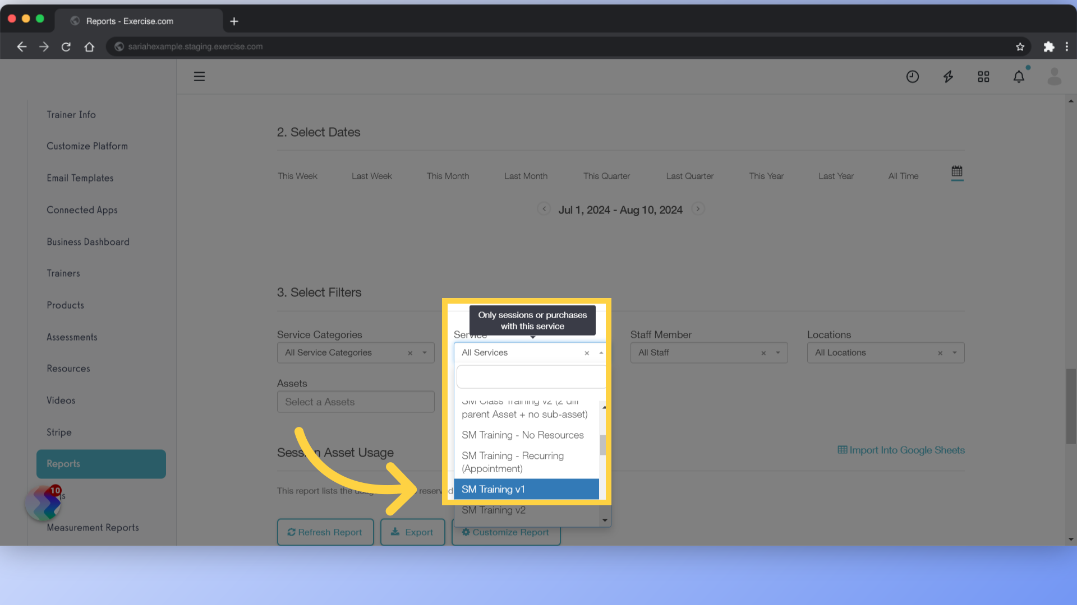Select Last Quarter date range

(690, 176)
